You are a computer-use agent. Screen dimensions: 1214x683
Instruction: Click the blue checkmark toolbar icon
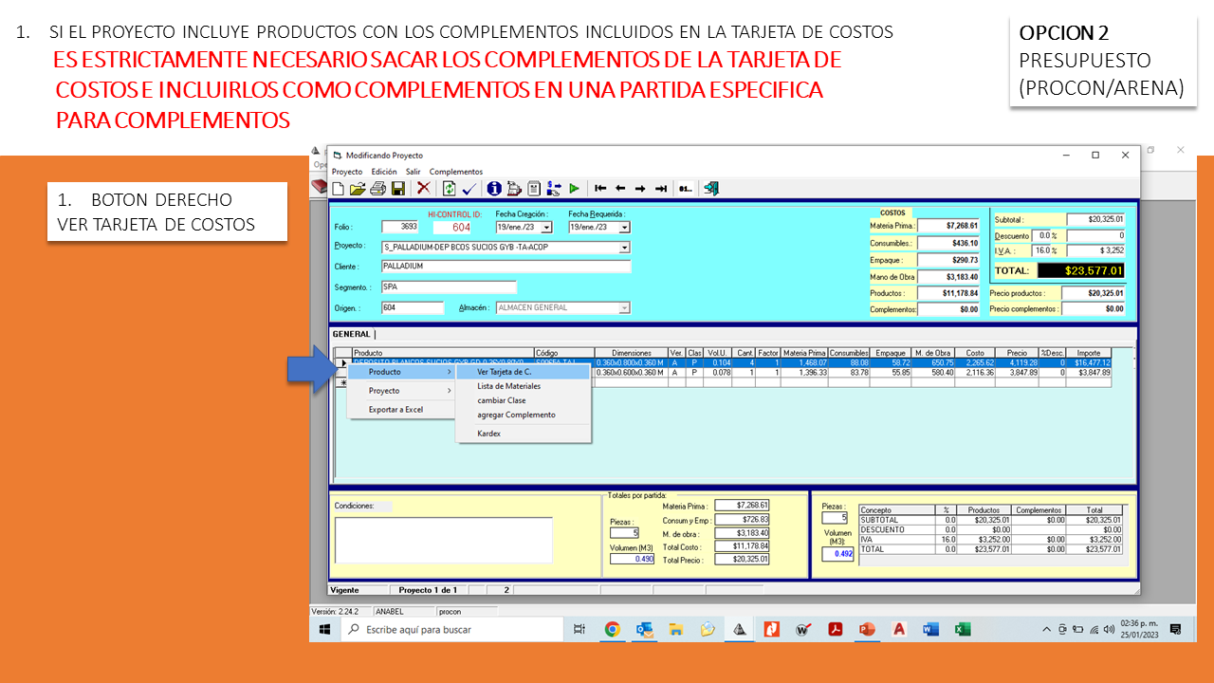click(x=469, y=189)
